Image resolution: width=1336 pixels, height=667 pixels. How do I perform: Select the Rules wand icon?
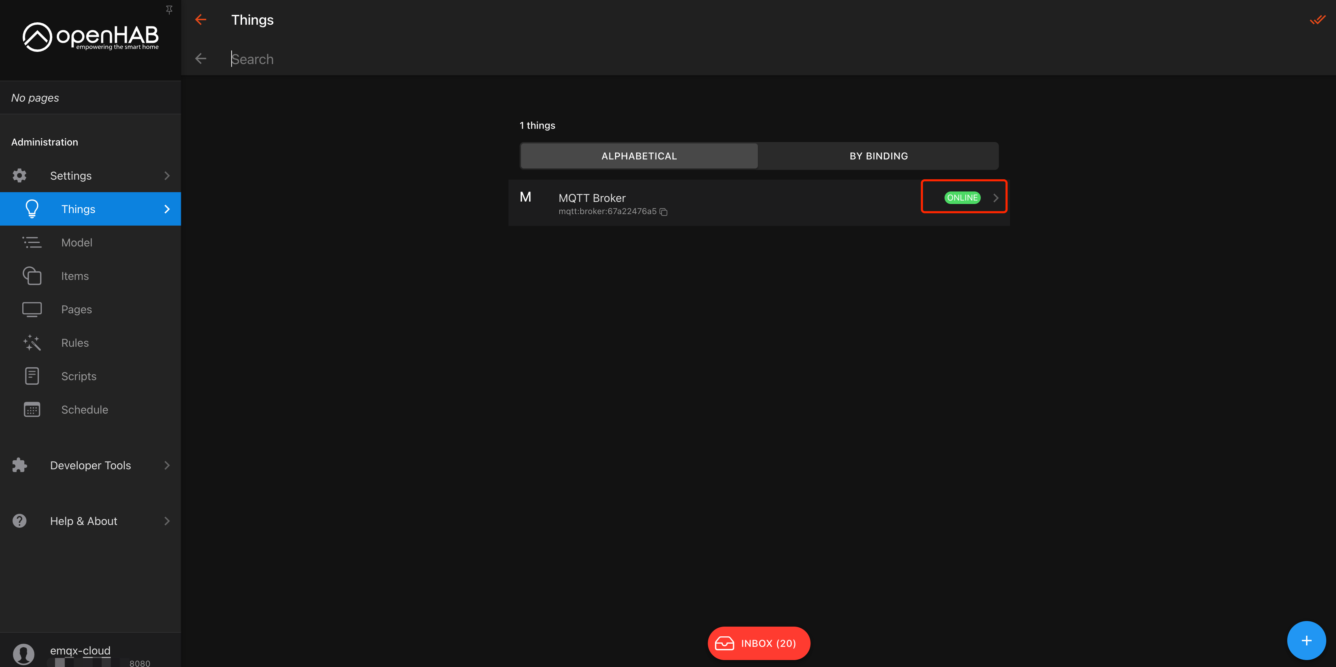[x=32, y=343]
